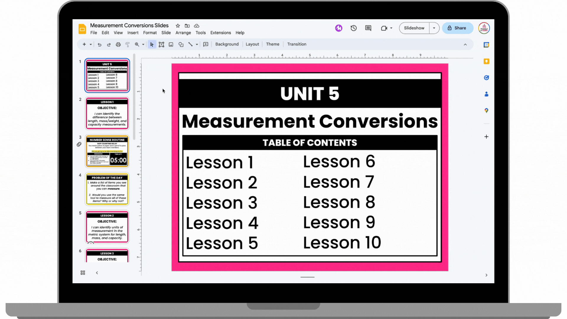Start the Slideshow

(x=414, y=28)
